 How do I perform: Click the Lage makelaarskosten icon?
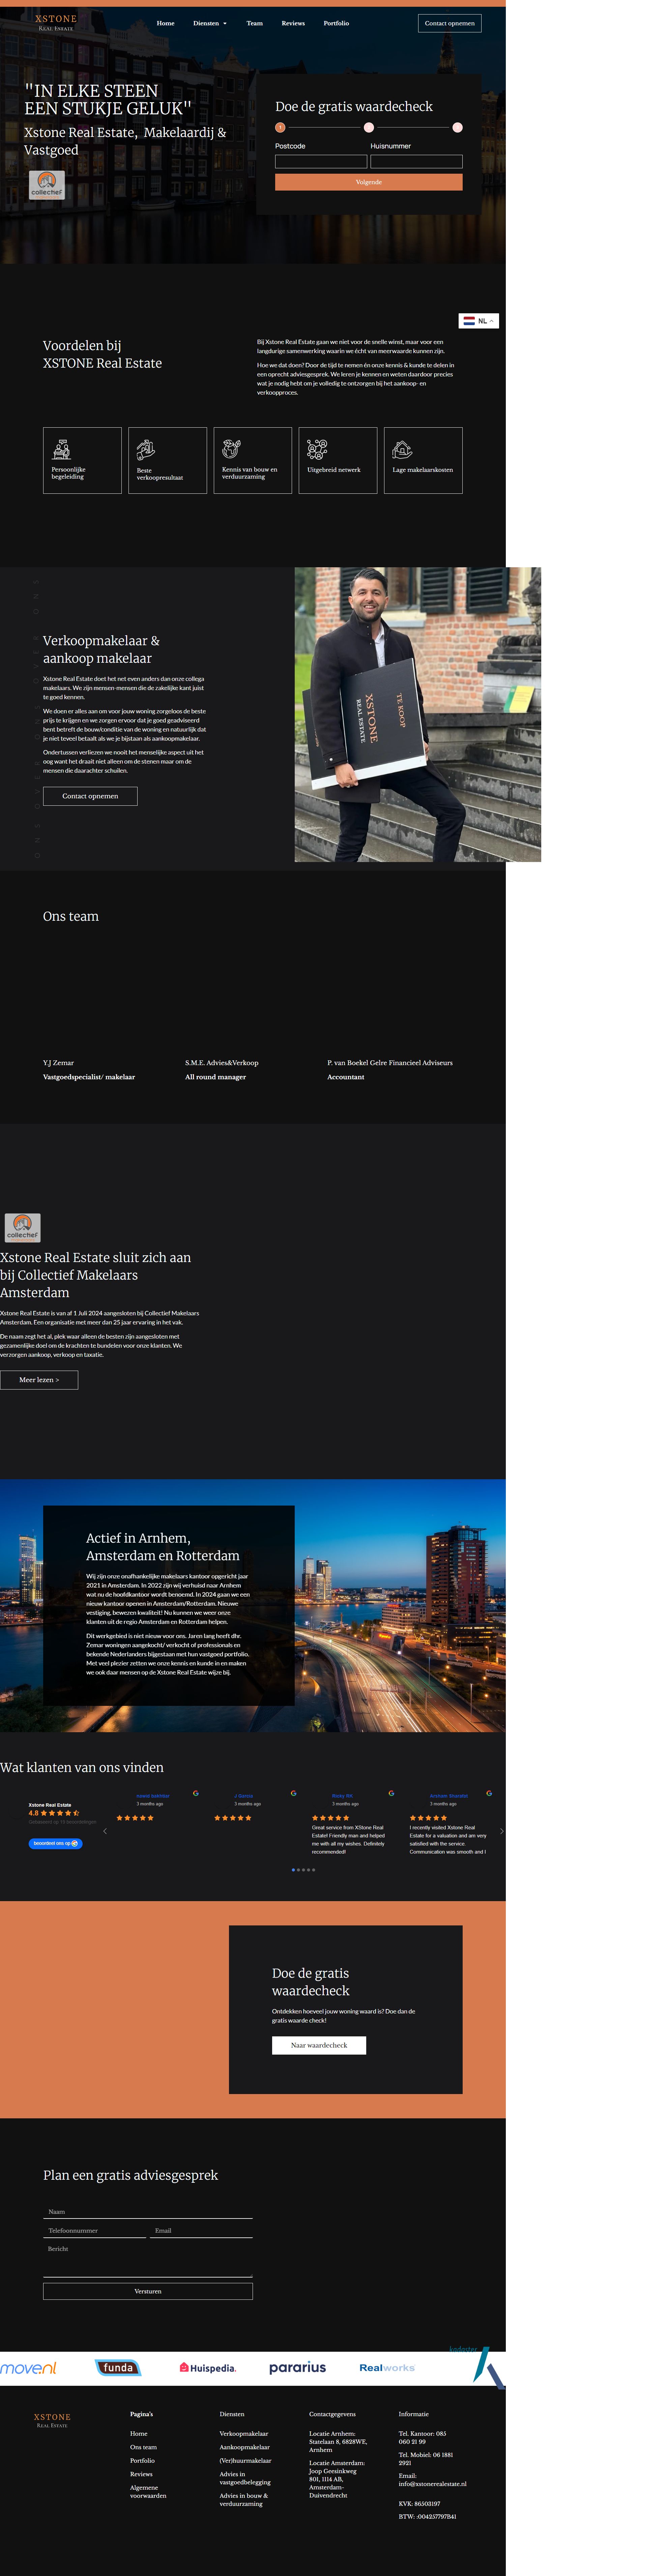(x=402, y=449)
